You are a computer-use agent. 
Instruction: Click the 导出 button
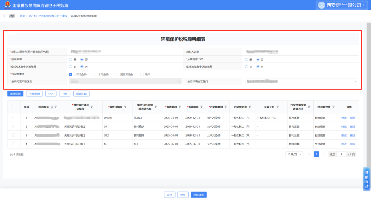pos(65,94)
